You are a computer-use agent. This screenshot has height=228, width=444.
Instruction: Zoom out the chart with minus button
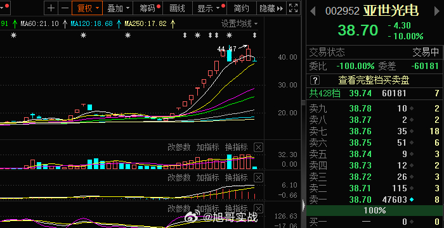pyautogui.click(x=65, y=8)
